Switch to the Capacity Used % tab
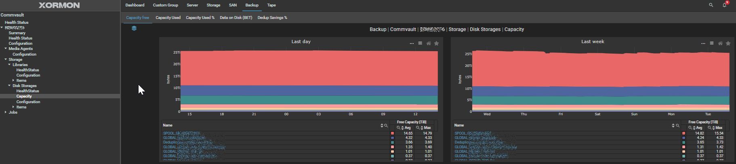736x164 pixels. click(x=200, y=18)
